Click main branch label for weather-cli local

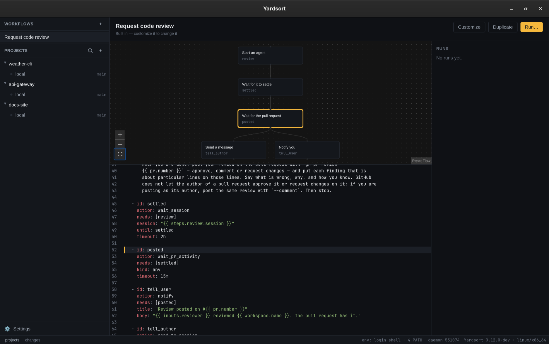pos(101,74)
